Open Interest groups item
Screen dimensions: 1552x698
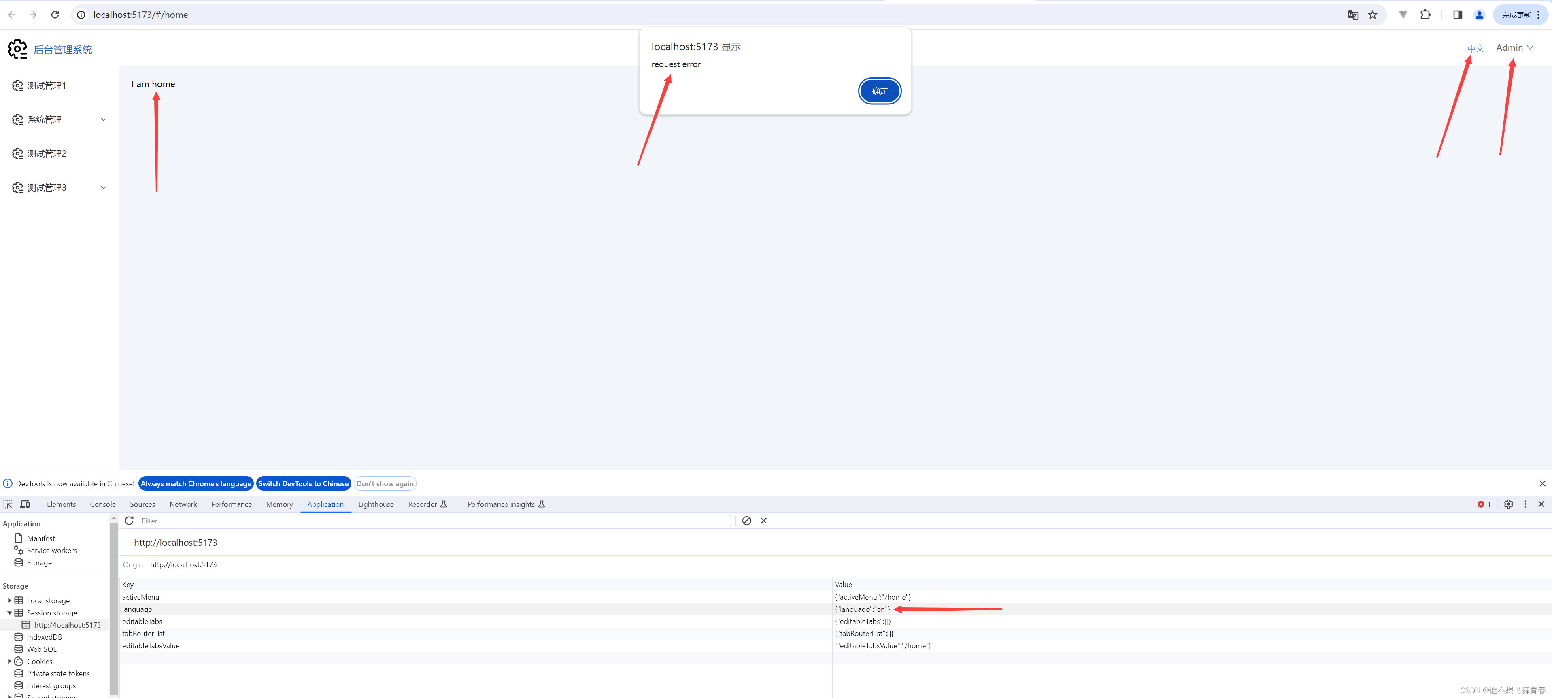tap(51, 685)
